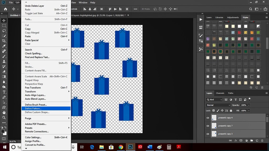The height and width of the screenshot is (151, 269).
Task: Select the Eyedropper tool
Action: (x=4, y=46)
